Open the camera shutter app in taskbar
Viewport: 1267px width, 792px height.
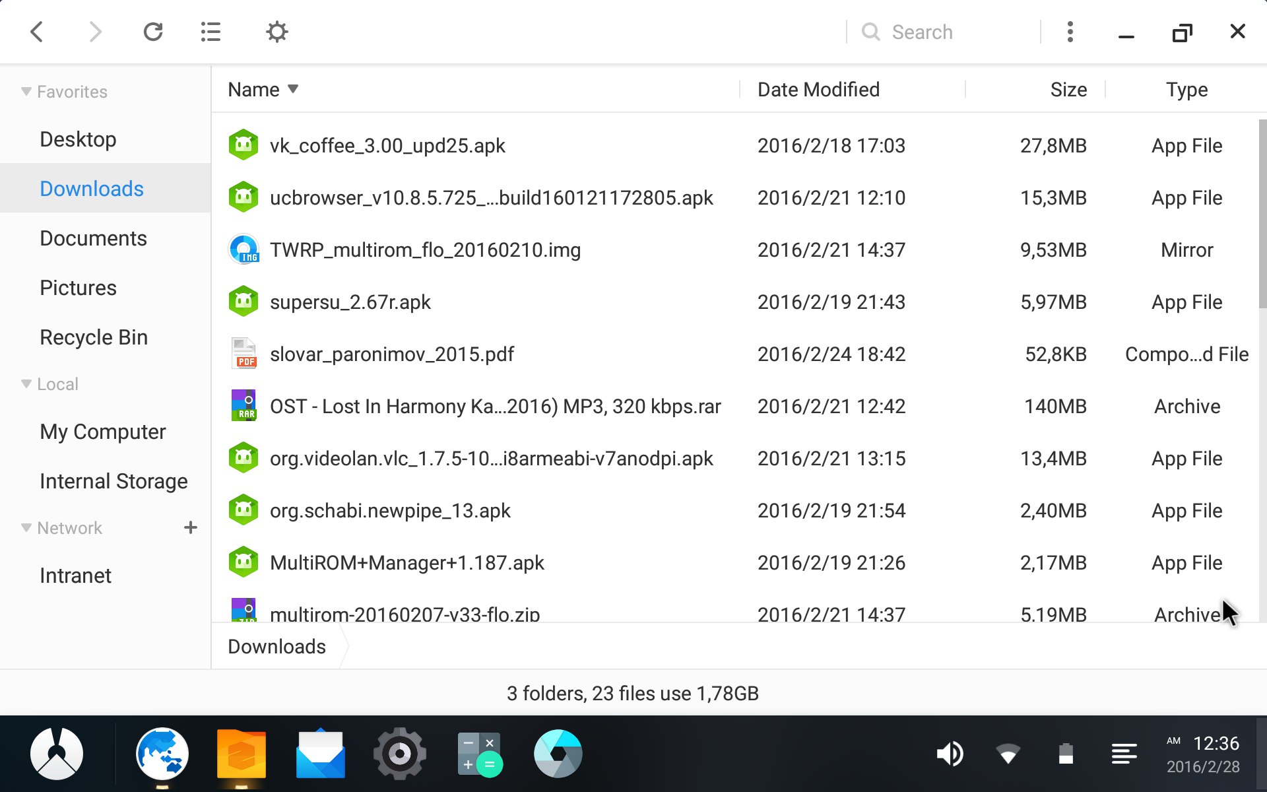(558, 754)
